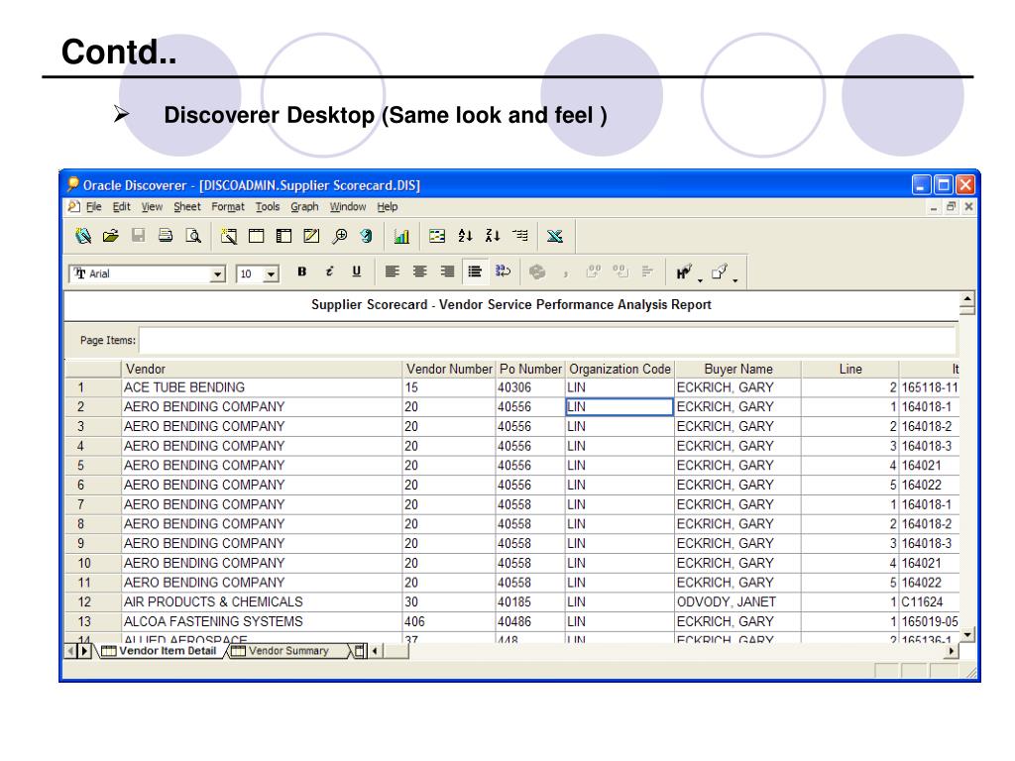Image resolution: width=1015 pixels, height=761 pixels.
Task: Click the New Workbook toolbar icon
Action: 83,236
